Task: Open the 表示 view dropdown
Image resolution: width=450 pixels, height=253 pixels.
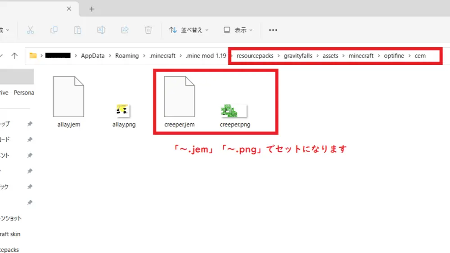Action: click(x=238, y=30)
